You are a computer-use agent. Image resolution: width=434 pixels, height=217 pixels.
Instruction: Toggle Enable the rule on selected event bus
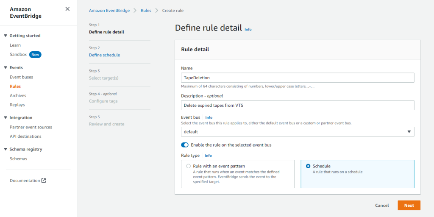coord(185,145)
